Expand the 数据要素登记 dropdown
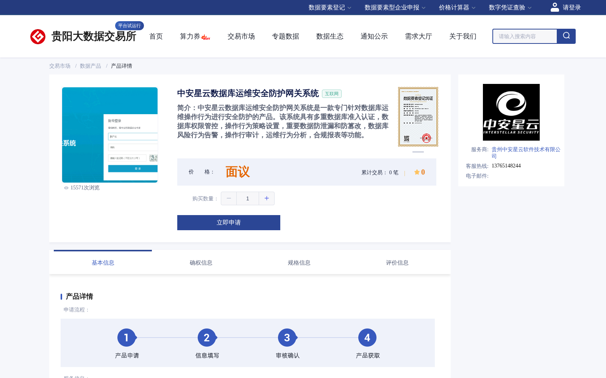 click(x=330, y=8)
